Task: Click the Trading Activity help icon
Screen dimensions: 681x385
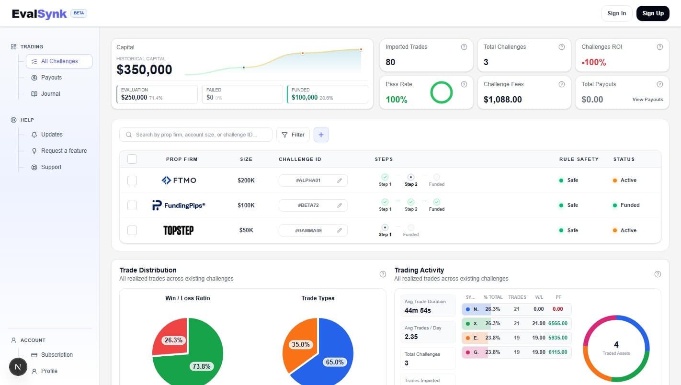Action: 658,274
